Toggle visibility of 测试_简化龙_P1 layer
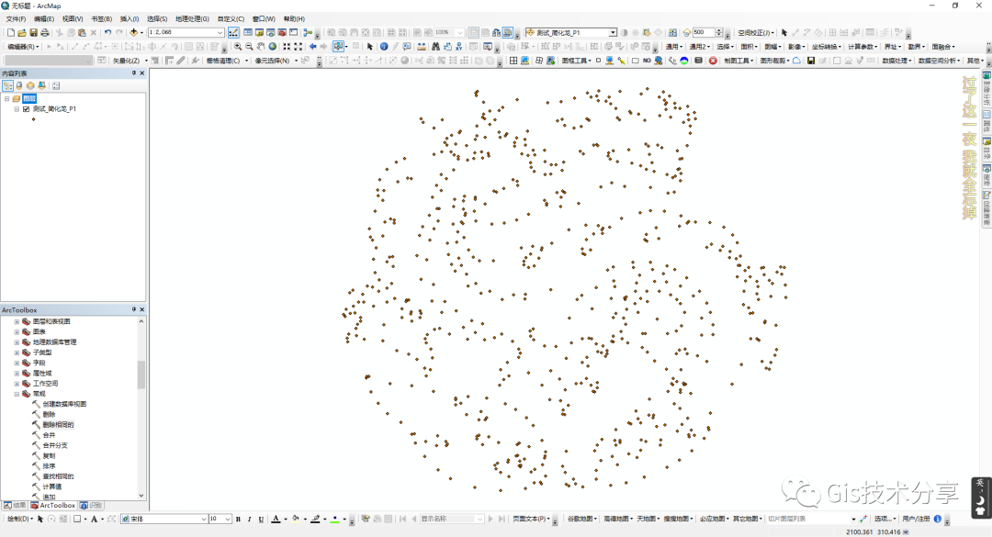992x537 pixels. [26, 108]
